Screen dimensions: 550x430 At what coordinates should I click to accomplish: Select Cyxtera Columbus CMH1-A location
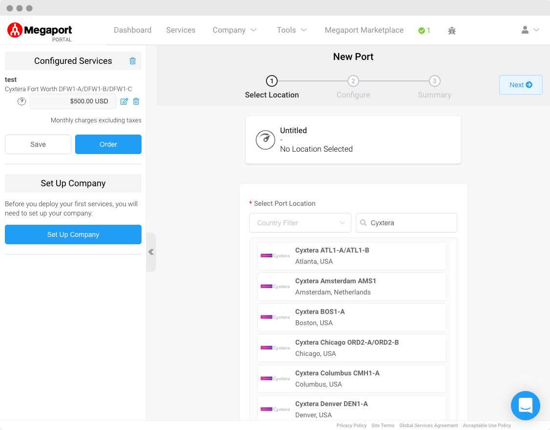[351, 379]
